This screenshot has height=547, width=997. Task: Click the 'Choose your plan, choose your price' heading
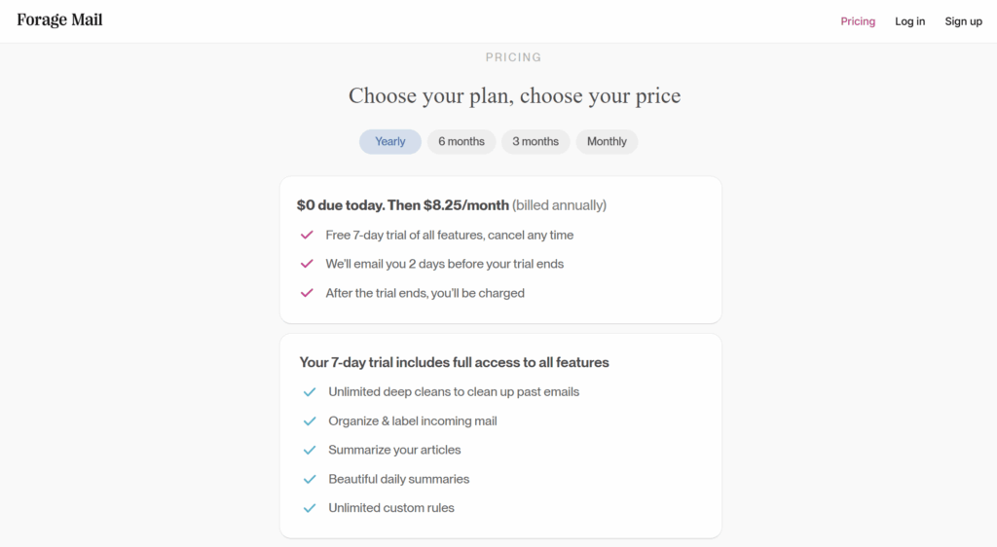pos(514,96)
